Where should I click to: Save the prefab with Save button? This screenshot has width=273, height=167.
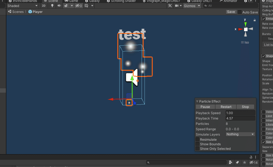(x=231, y=12)
